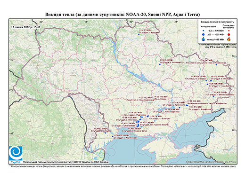
Task: Click the blue marker under Velyka Shyshivka label
Action: pos(213,96)
